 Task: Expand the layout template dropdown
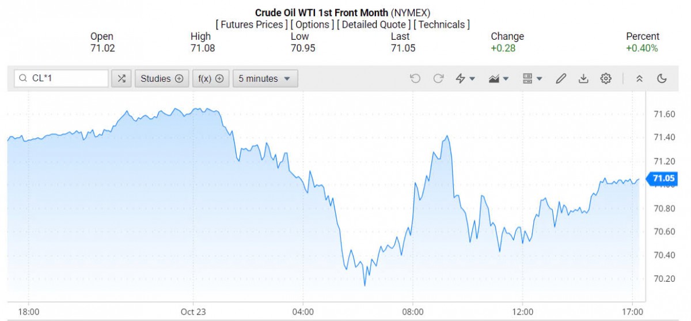click(x=532, y=79)
